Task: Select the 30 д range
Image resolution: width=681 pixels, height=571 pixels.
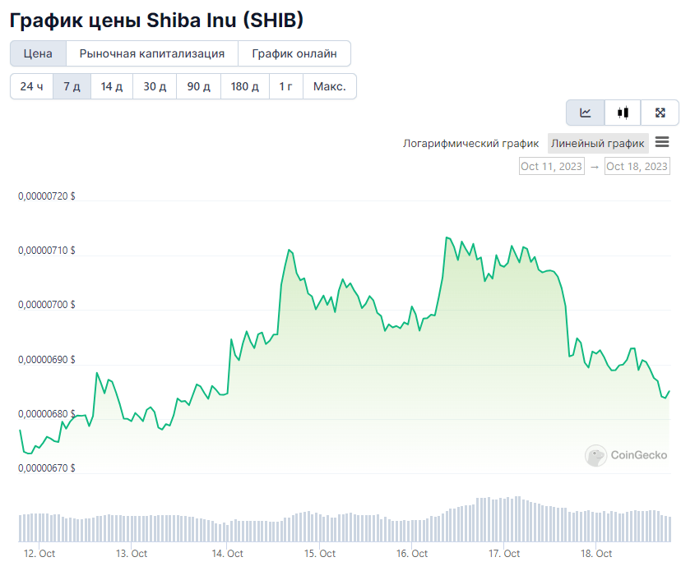Action: pos(155,86)
